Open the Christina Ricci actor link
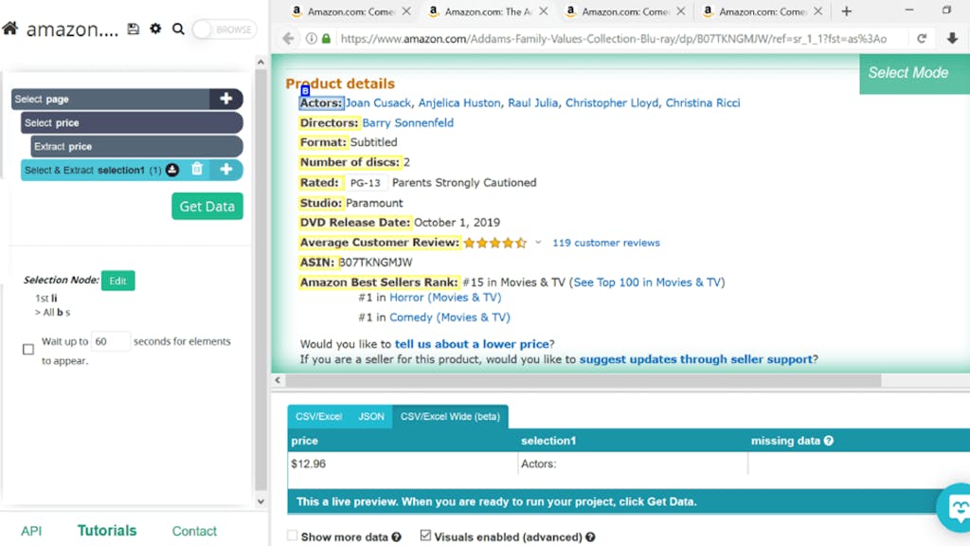Image resolution: width=970 pixels, height=546 pixels. (703, 102)
